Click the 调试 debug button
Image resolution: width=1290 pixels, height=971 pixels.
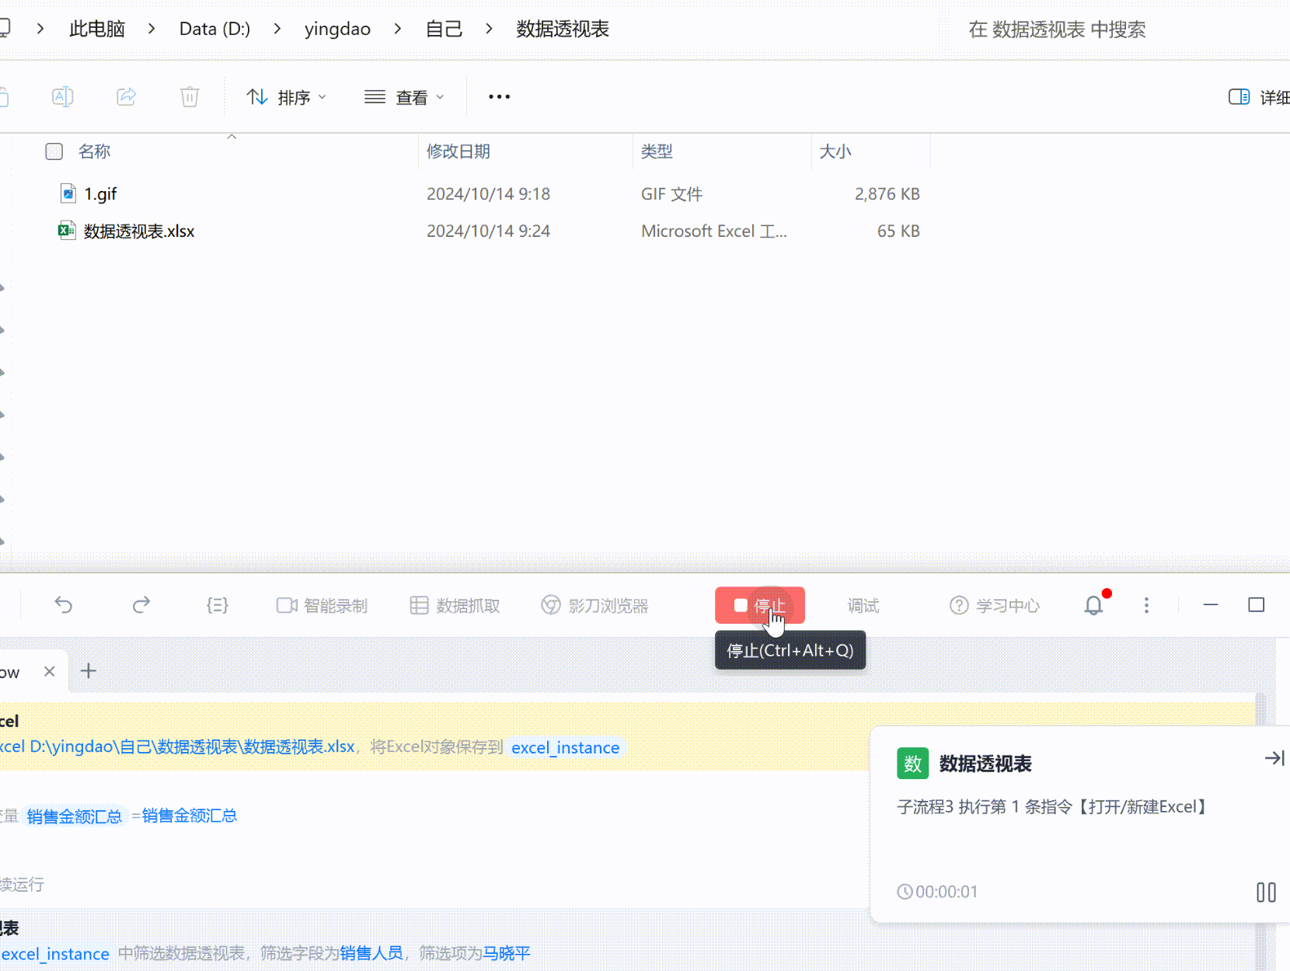click(863, 605)
